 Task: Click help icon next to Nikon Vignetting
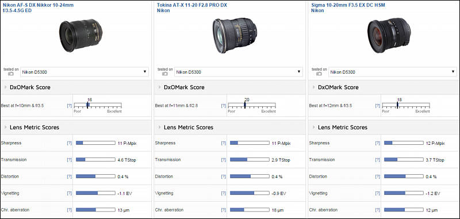69,193
